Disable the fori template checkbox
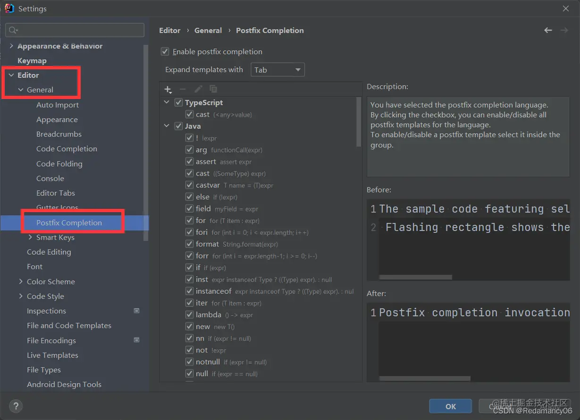580x420 pixels. [x=189, y=232]
